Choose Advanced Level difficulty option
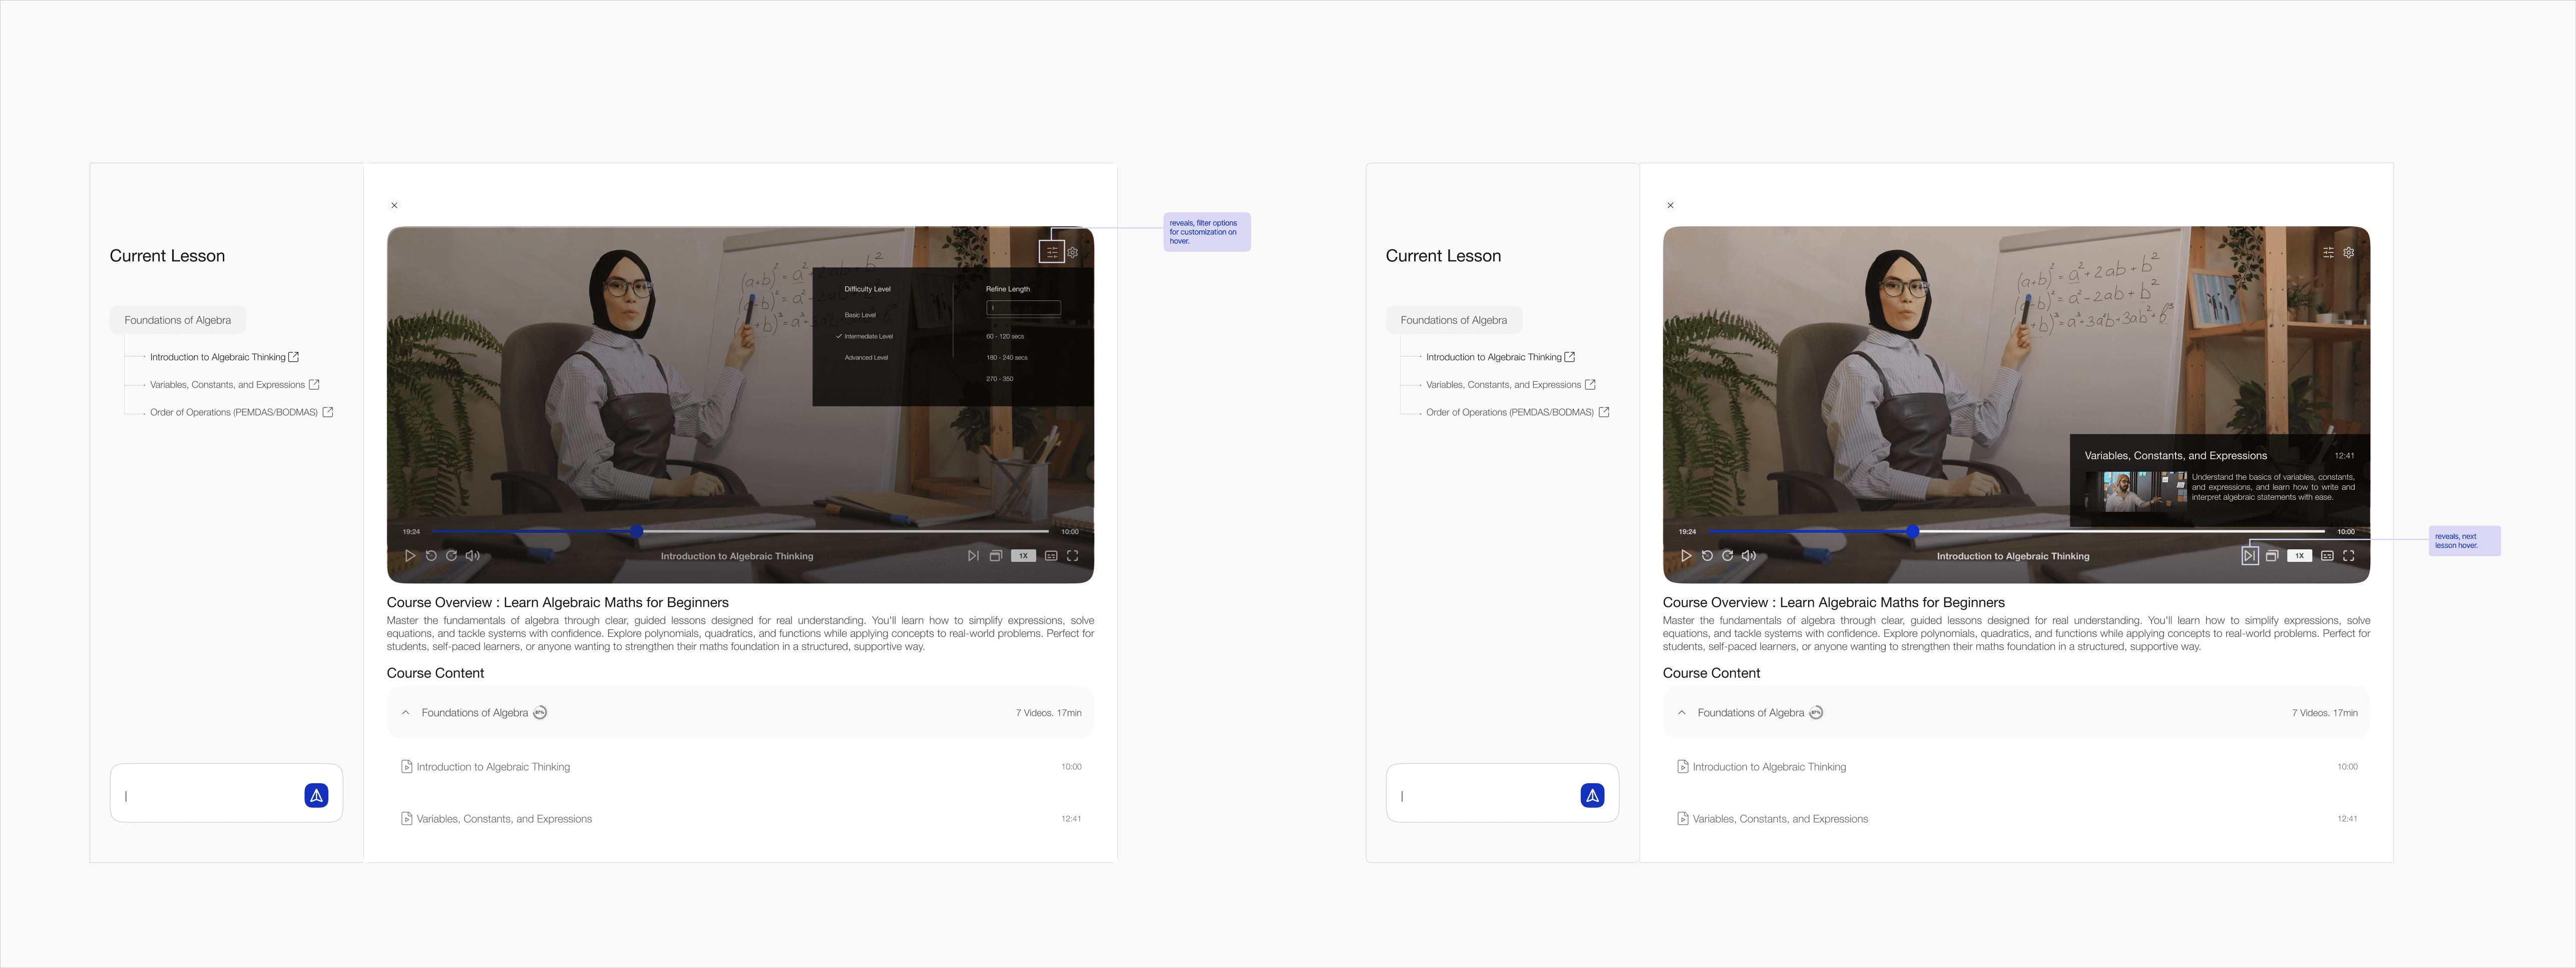 click(865, 357)
